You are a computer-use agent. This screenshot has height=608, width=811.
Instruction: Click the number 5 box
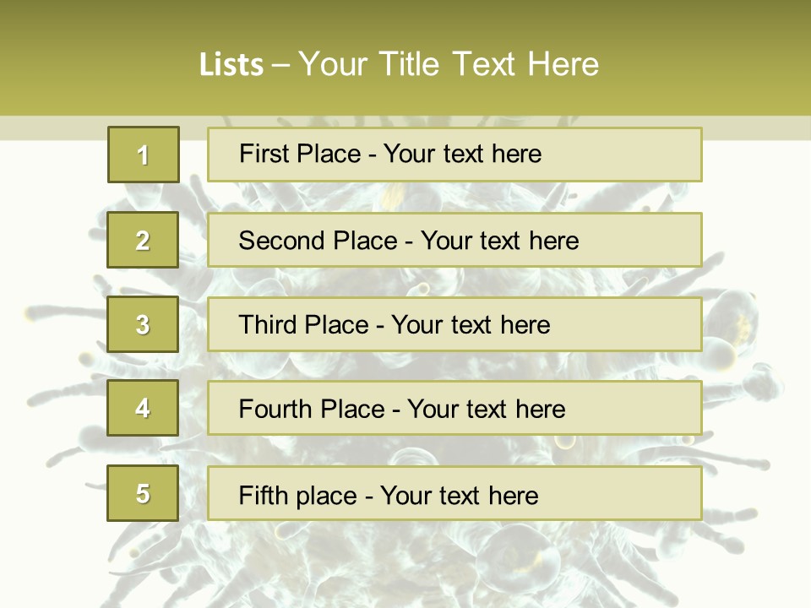tap(143, 493)
